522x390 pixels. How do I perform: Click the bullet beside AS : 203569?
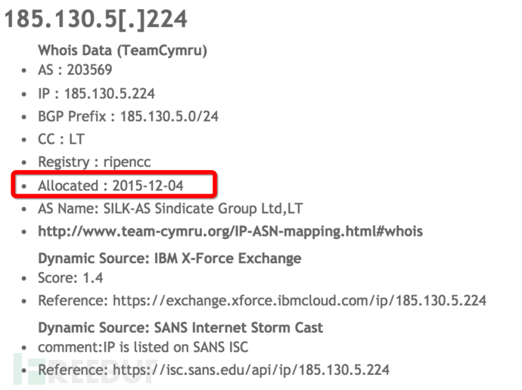coord(23,71)
